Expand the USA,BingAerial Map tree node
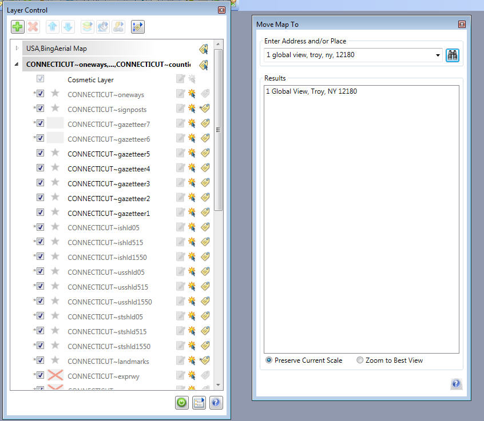The image size is (484, 421). tap(16, 49)
